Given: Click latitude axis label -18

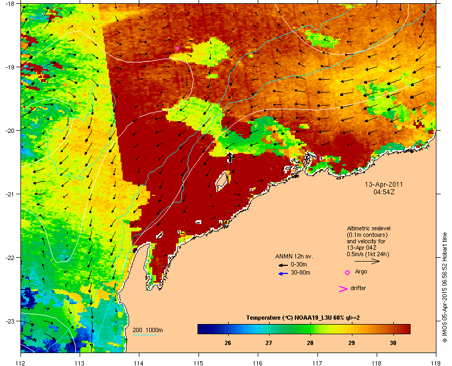Looking at the screenshot, I should click(x=10, y=3).
